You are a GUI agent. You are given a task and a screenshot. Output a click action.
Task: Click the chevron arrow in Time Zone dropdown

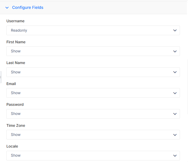tap(175, 135)
